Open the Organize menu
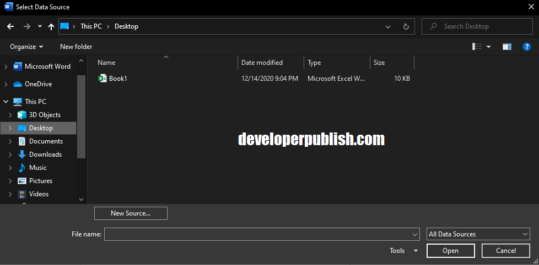Image resolution: width=539 pixels, height=265 pixels. click(26, 47)
